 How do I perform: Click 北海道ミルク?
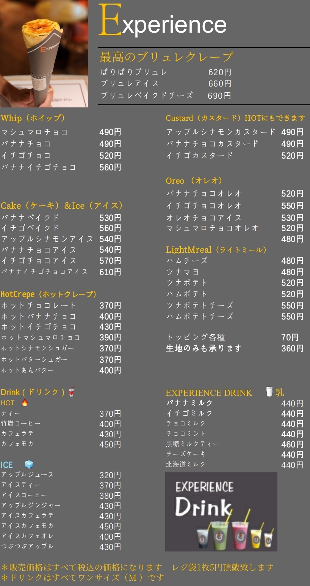coord(186,464)
